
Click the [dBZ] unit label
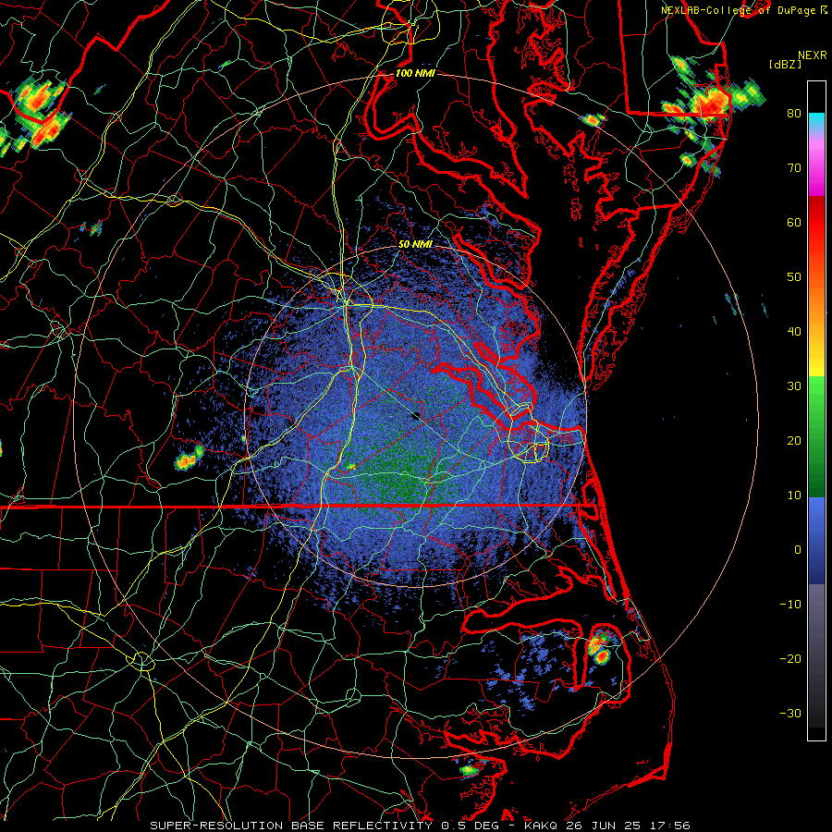pos(785,65)
